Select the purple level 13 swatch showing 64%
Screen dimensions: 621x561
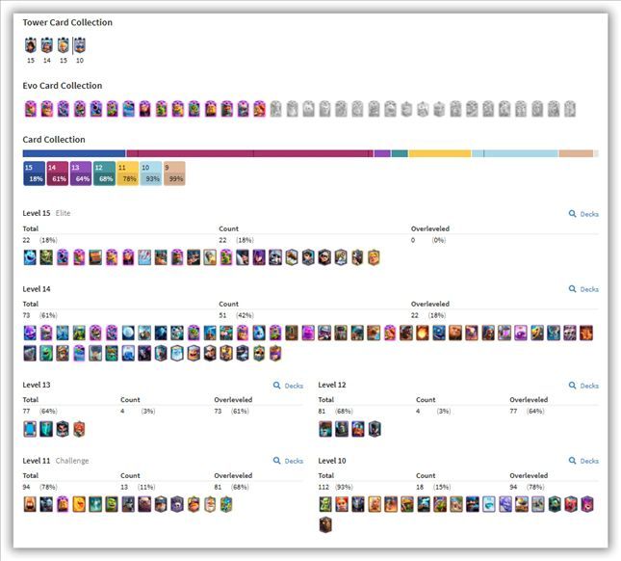coord(81,174)
